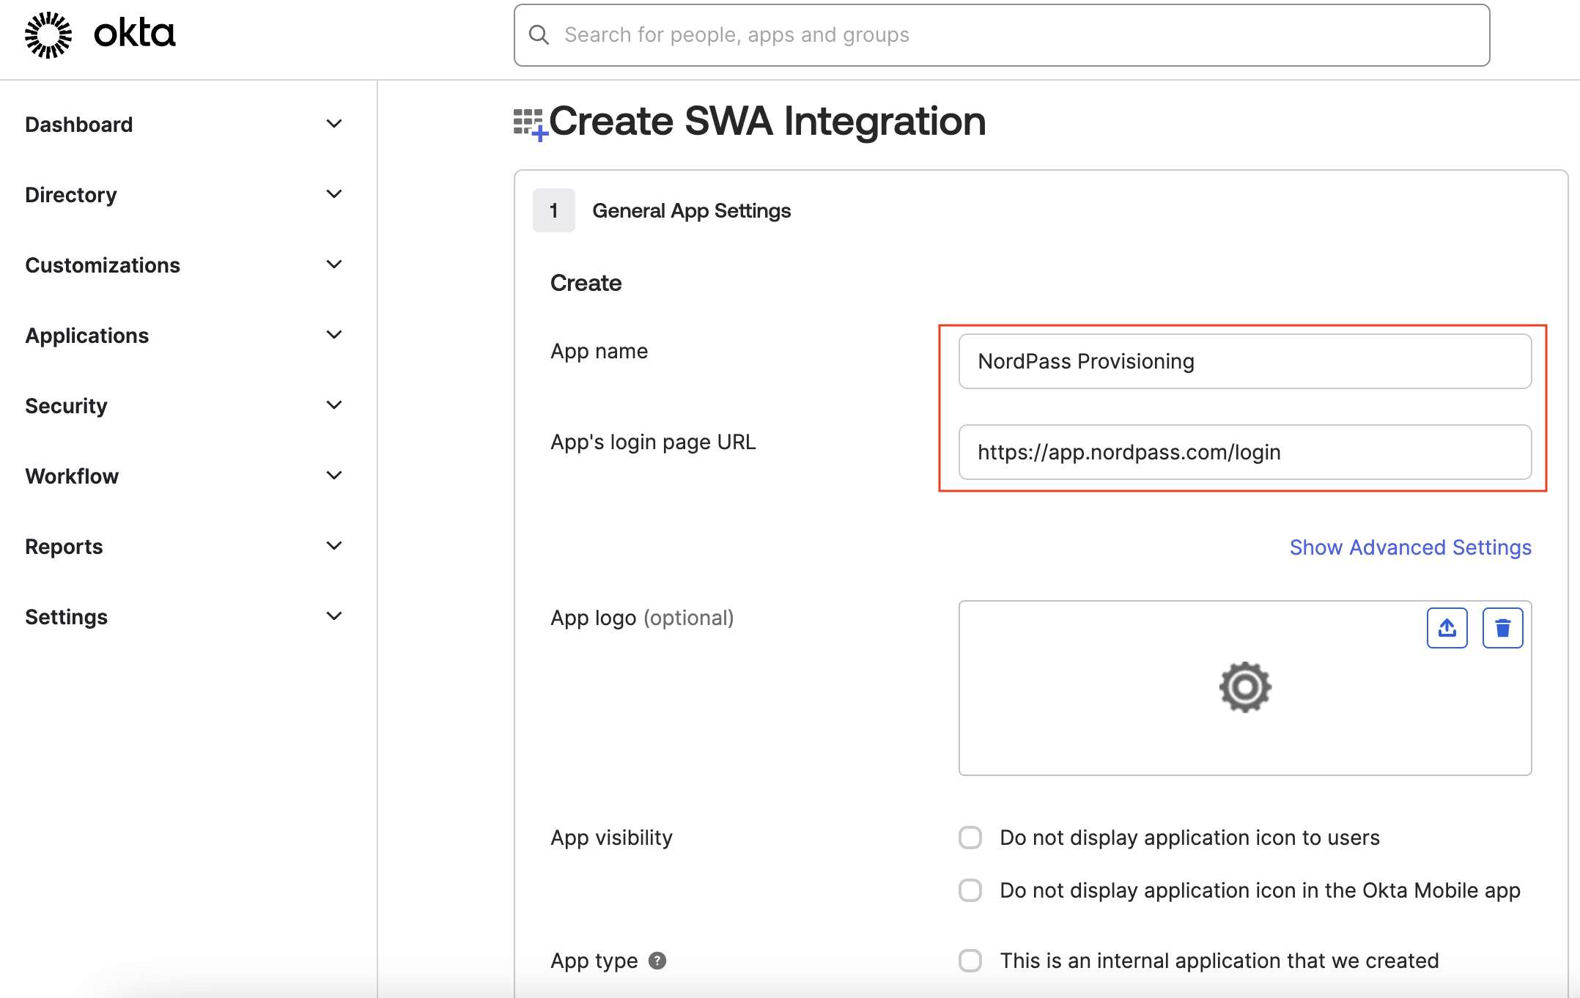Click the okta wordmark
This screenshot has height=998, width=1580.
pyautogui.click(x=135, y=34)
